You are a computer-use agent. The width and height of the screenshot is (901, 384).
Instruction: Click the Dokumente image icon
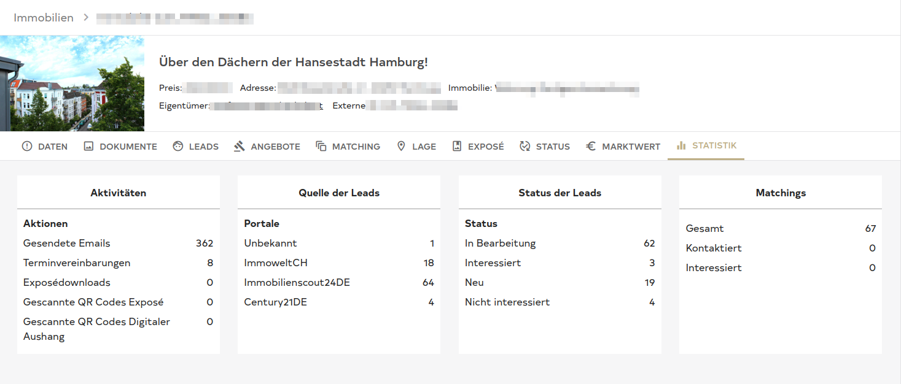click(x=88, y=147)
